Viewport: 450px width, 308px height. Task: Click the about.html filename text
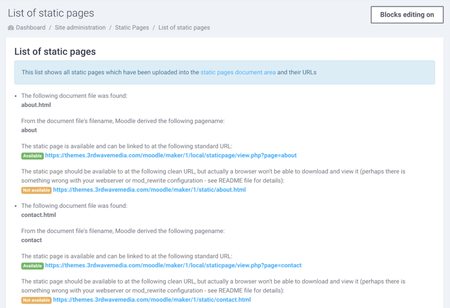click(36, 105)
